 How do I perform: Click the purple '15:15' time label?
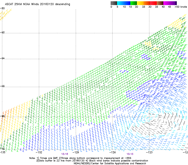point(130,154)
